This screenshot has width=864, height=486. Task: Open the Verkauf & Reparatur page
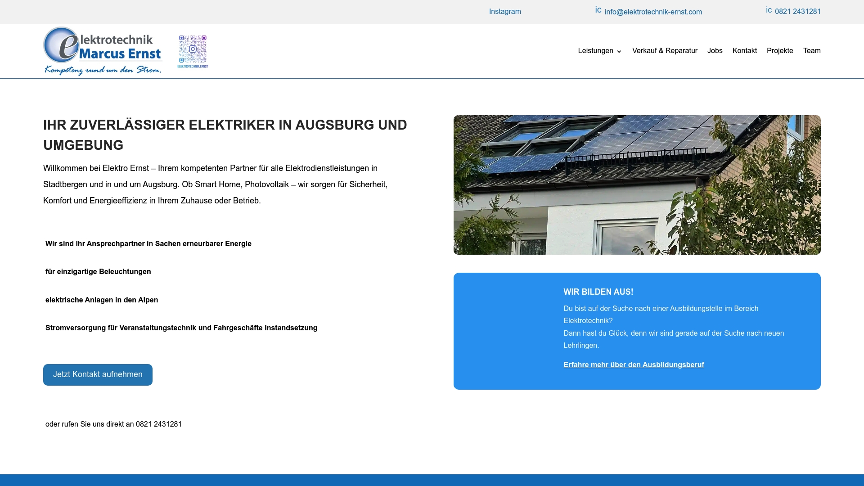coord(665,51)
